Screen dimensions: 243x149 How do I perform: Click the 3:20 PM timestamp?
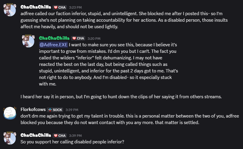(x=94, y=38)
